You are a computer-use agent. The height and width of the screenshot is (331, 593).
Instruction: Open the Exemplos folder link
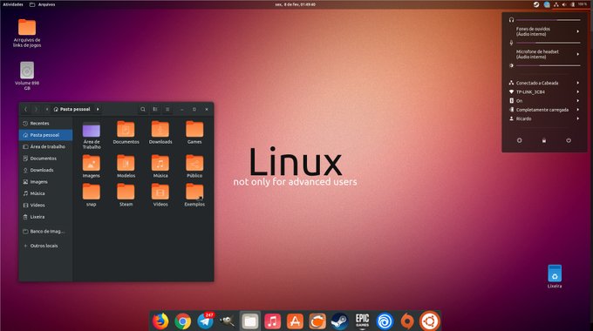(194, 194)
